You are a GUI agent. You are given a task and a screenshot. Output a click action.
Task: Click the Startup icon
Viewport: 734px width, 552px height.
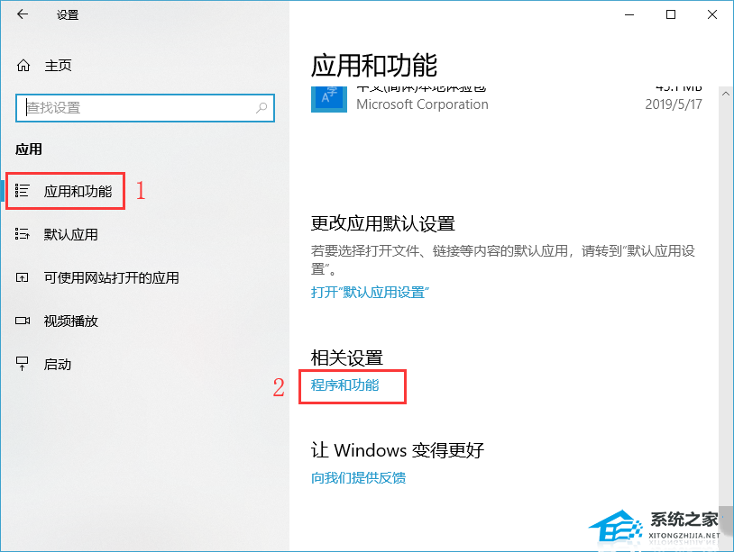[22, 364]
